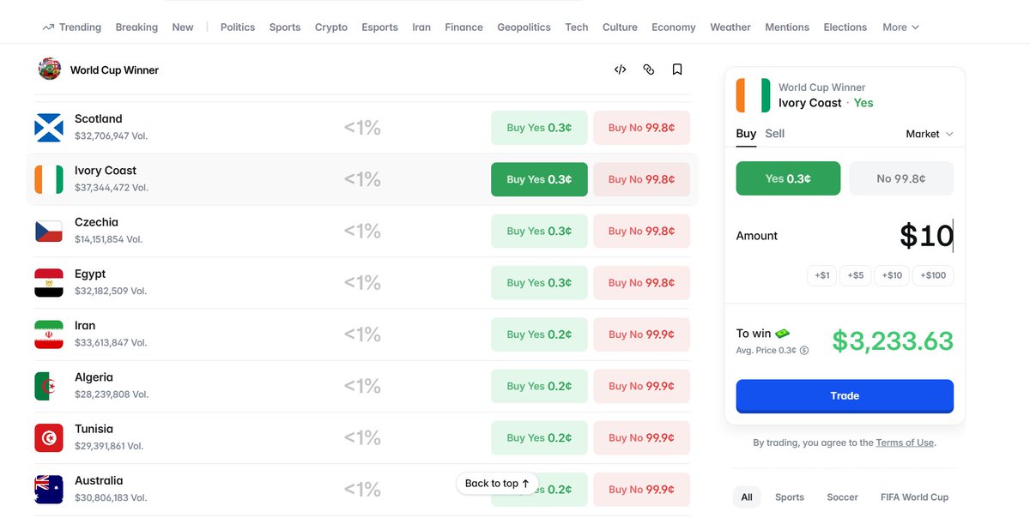Buy Yes on Iran
The image size is (1030, 518).
[539, 334]
